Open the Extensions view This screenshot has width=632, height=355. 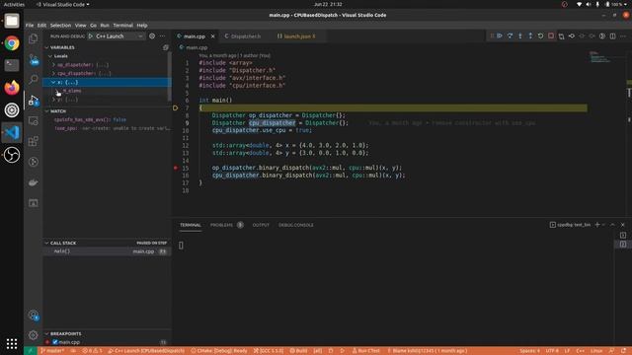34,141
